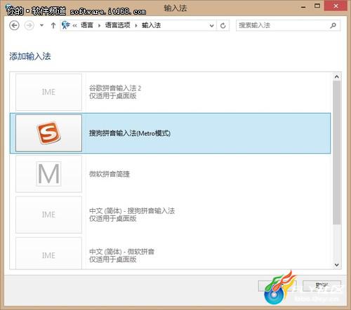This screenshot has width=351, height=310.
Task: Navigate to the 语言选项 breadcrumb
Action: (117, 25)
